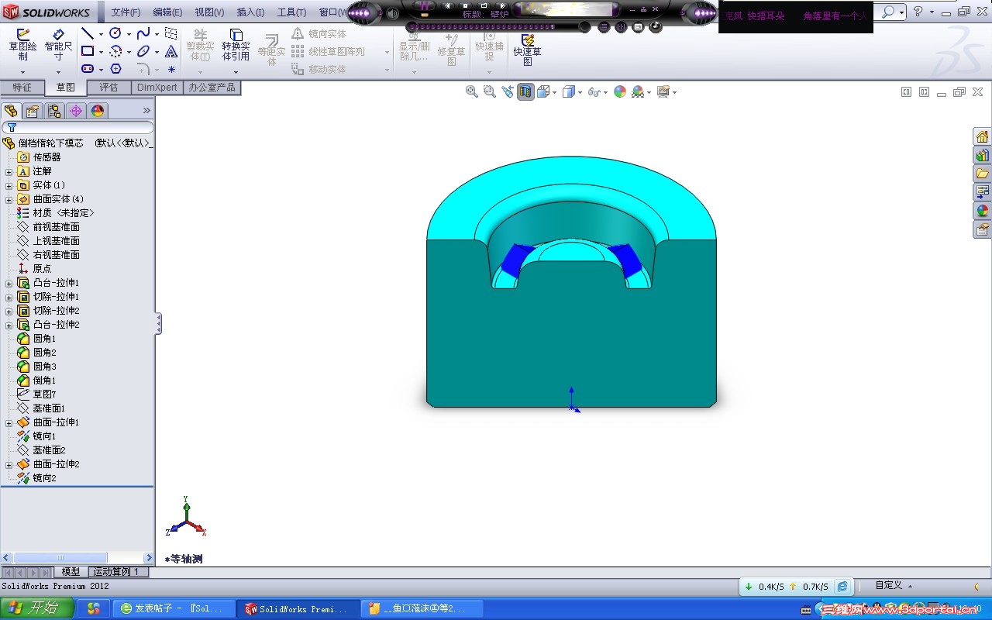Image resolution: width=992 pixels, height=620 pixels.
Task: Open the Design Library pane
Action: (982, 155)
